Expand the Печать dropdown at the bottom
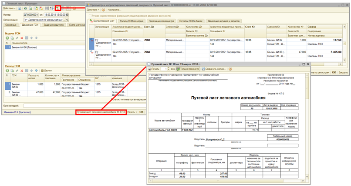Screen dimensions: 351x186 click(132, 112)
